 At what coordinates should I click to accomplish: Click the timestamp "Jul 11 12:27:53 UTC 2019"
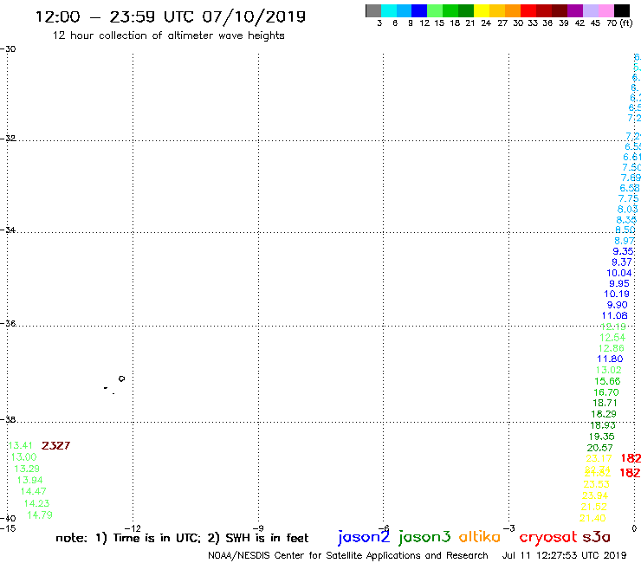pos(564,555)
